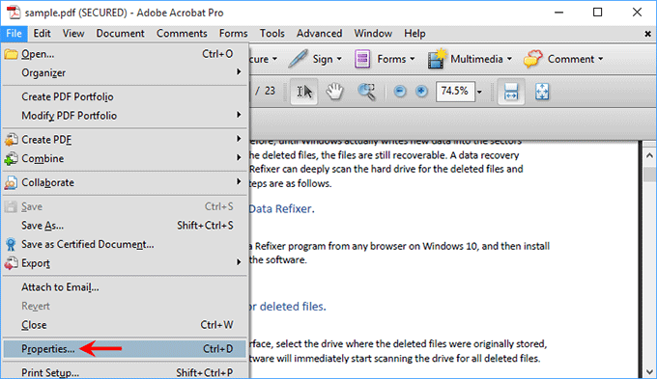Click the heading text 'Data Refixer.'
Viewport: 657px width, 379px height.
[x=281, y=208]
